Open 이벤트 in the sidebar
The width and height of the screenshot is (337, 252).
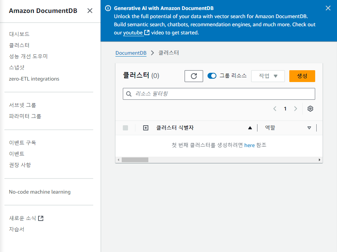[17, 154]
